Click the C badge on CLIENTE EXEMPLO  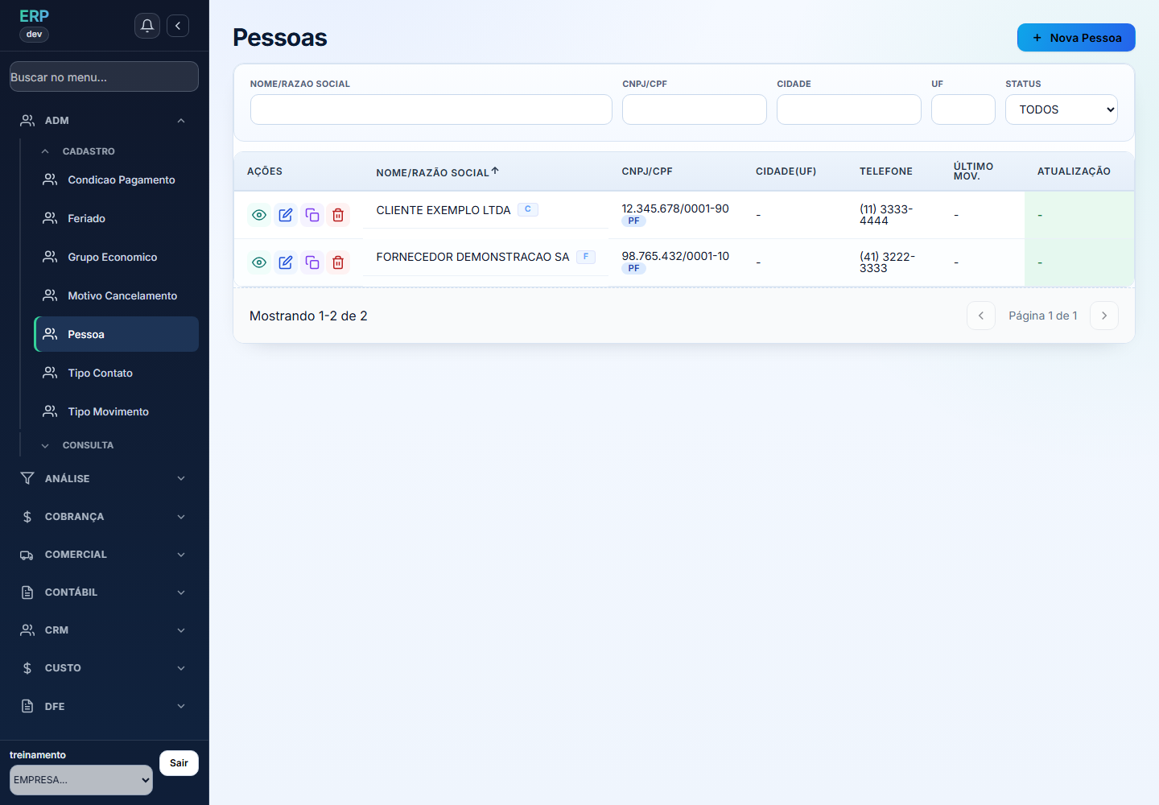tap(528, 209)
